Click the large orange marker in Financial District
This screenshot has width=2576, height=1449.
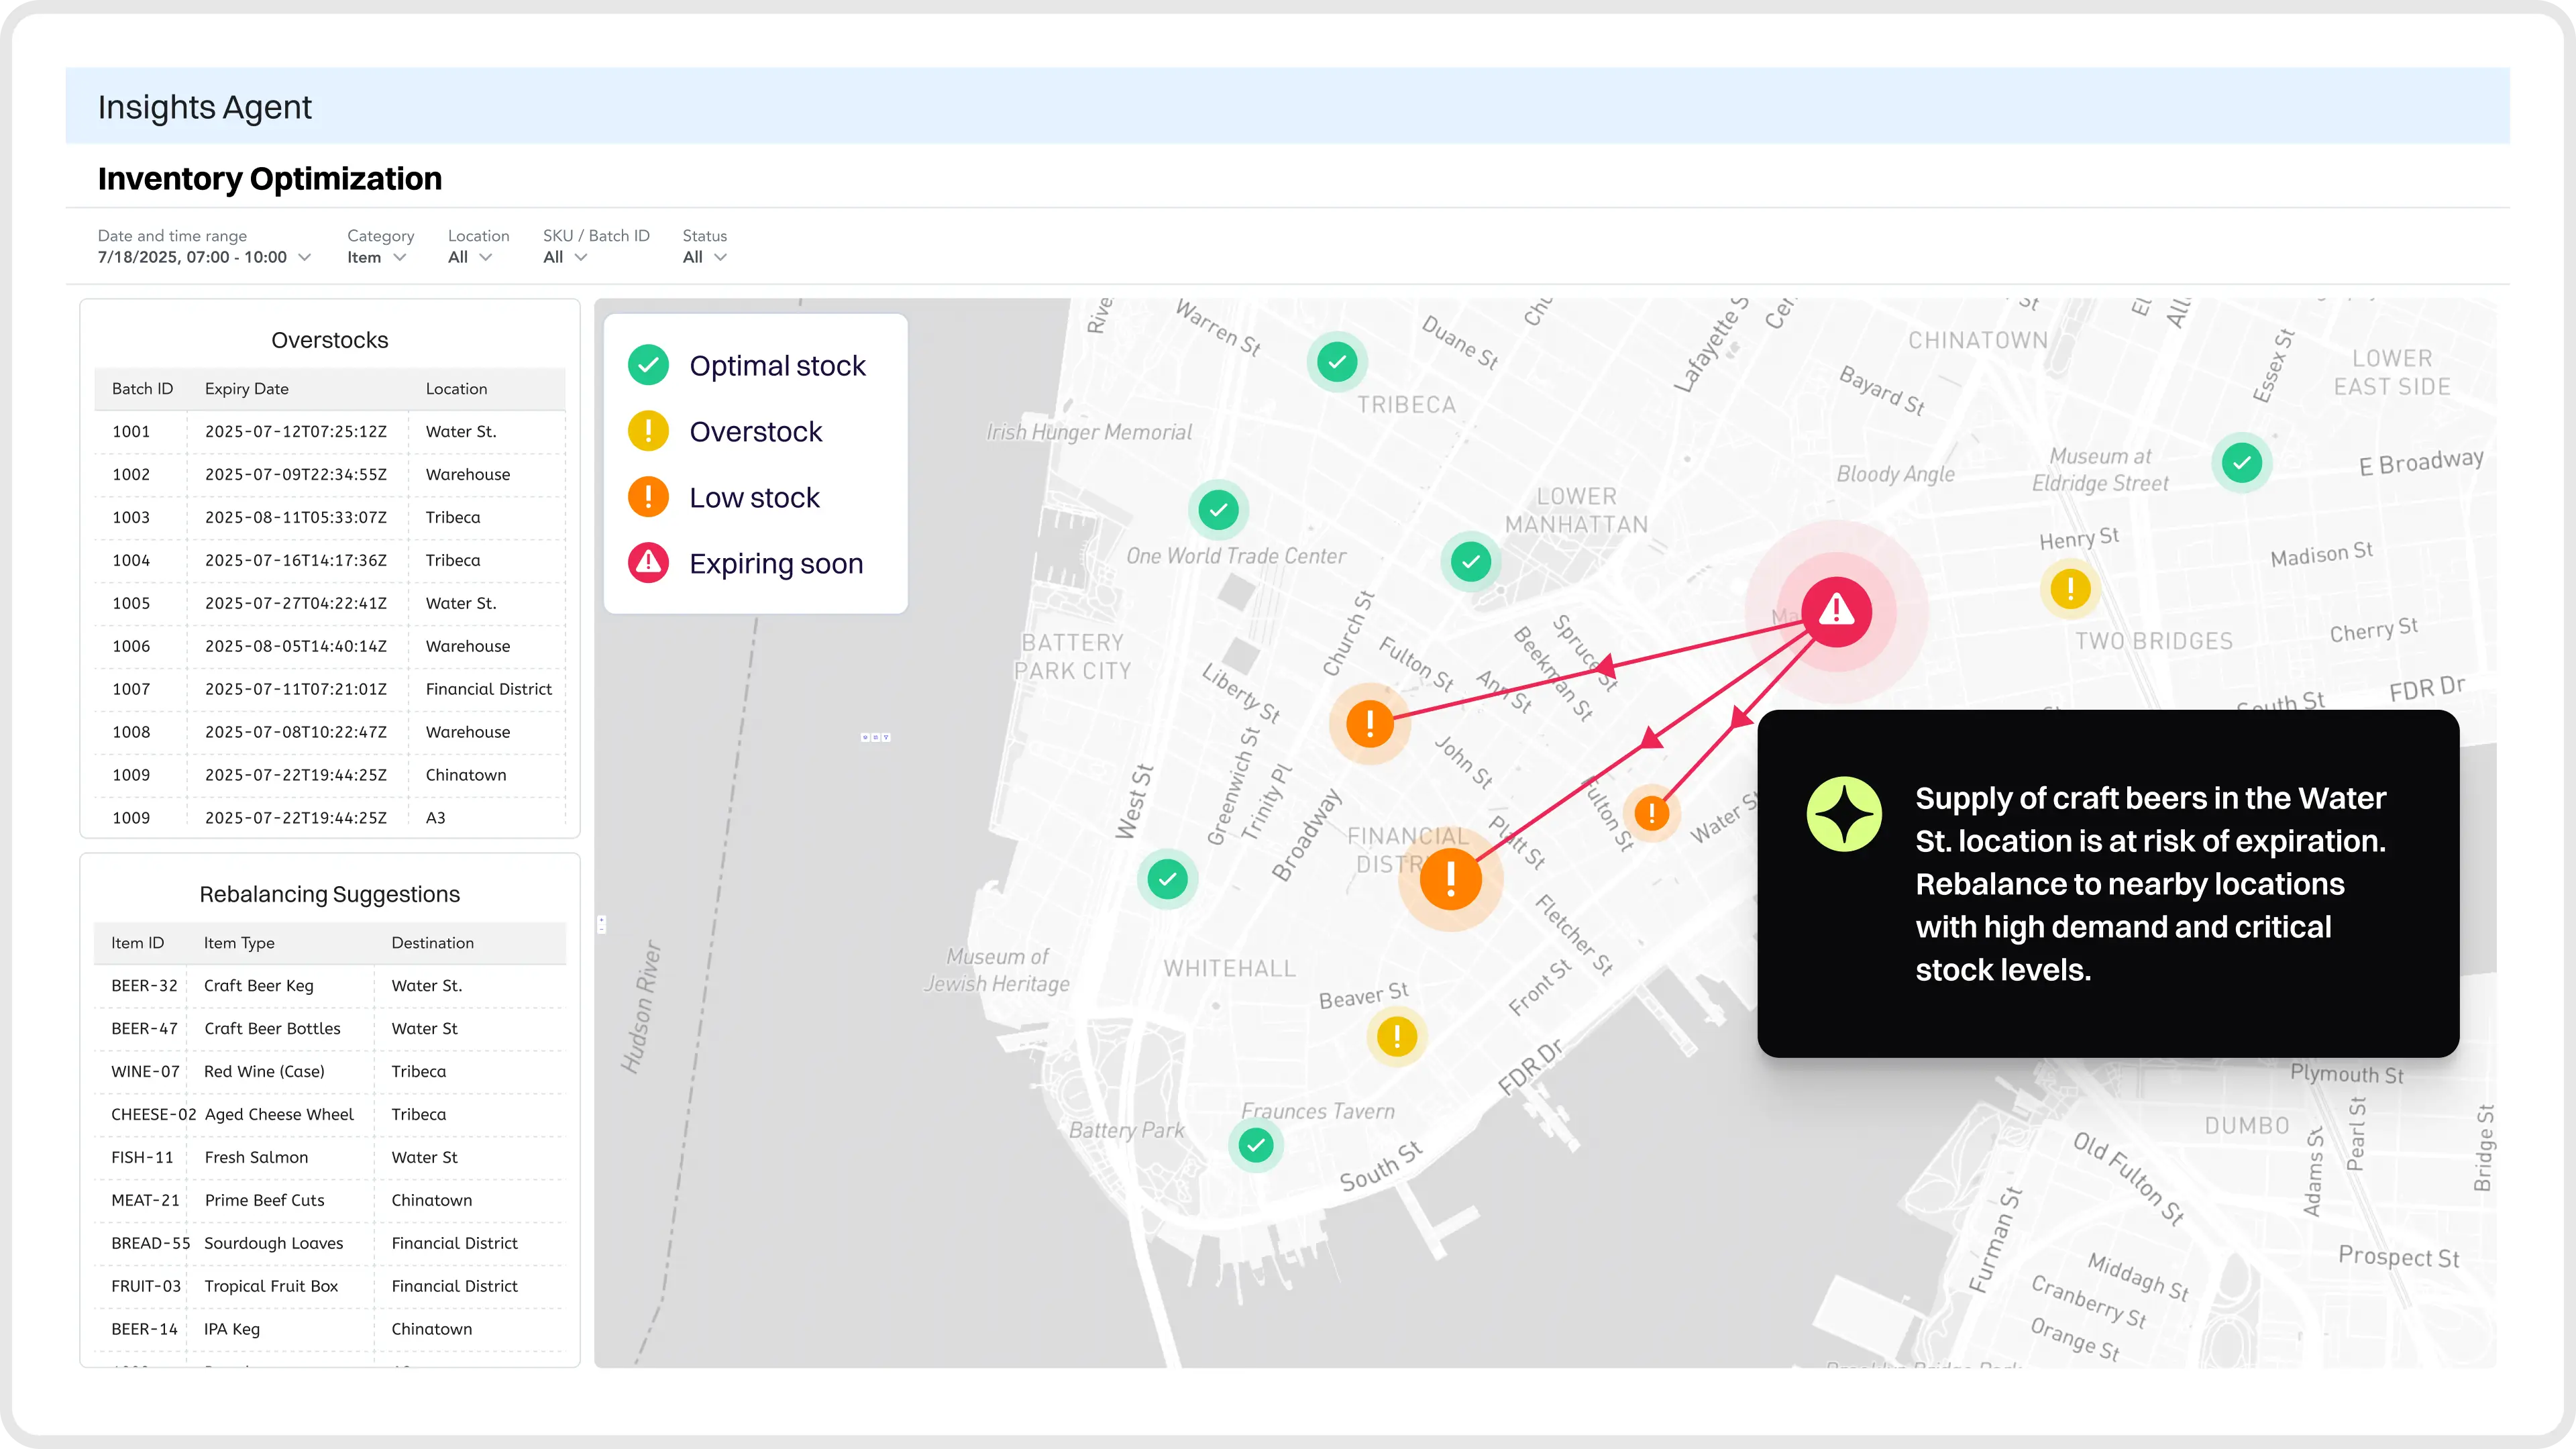point(1450,879)
